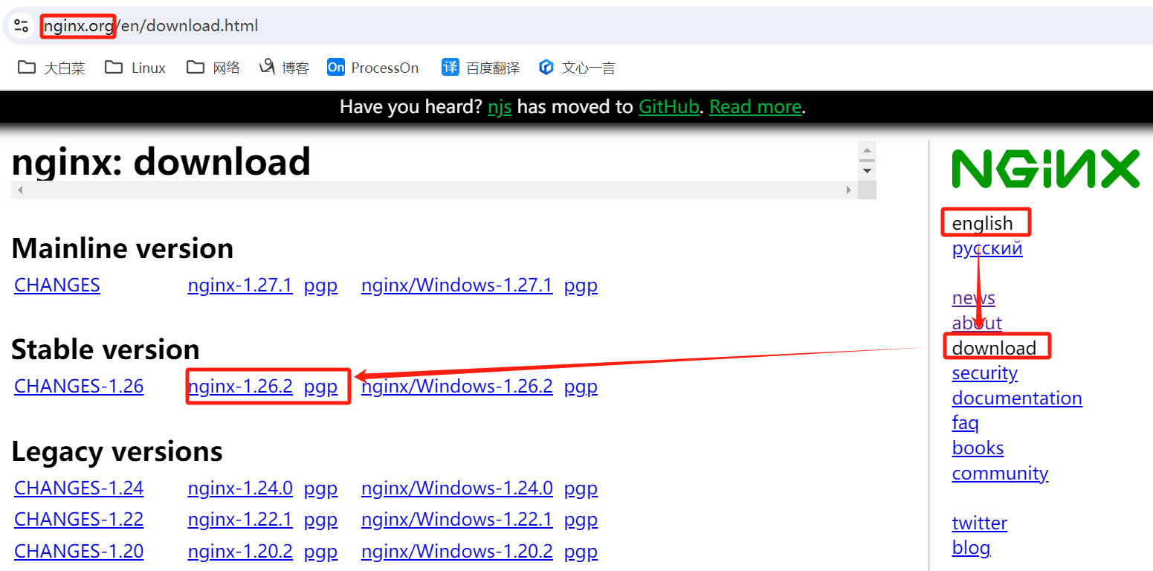Open the books sidebar link
1153x571 pixels.
[978, 448]
